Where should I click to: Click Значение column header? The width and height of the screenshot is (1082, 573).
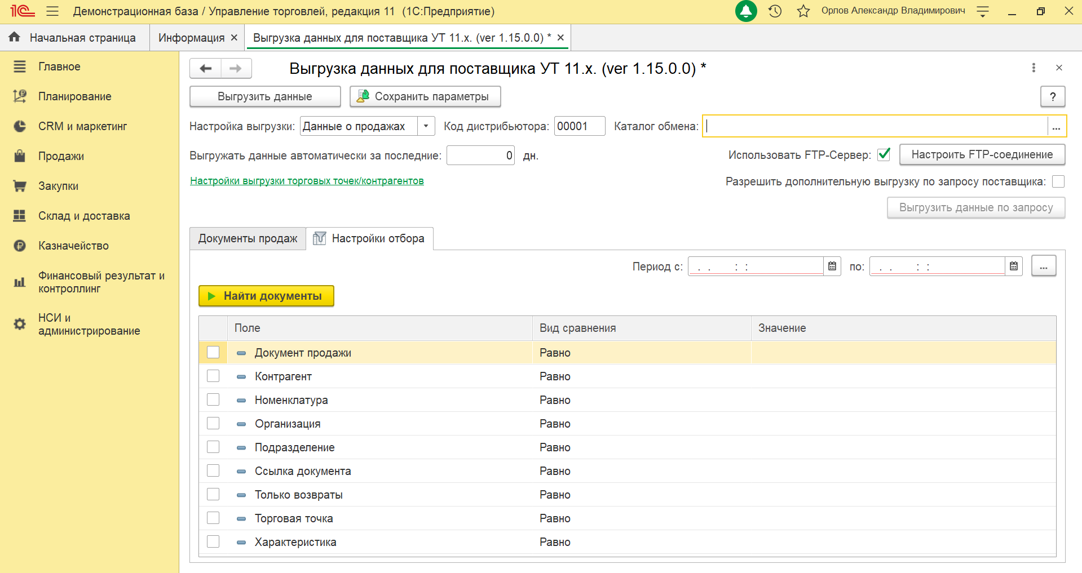[903, 328]
